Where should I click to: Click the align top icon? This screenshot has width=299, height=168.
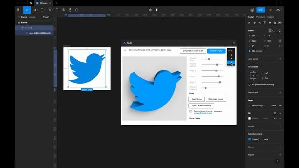click(x=265, y=23)
